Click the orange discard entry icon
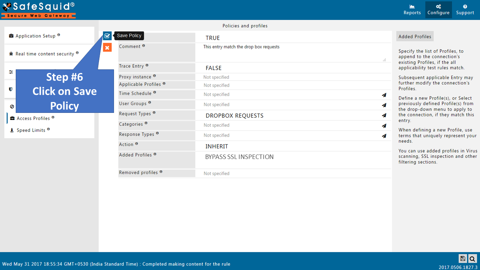This screenshot has height=270, width=480. [107, 47]
